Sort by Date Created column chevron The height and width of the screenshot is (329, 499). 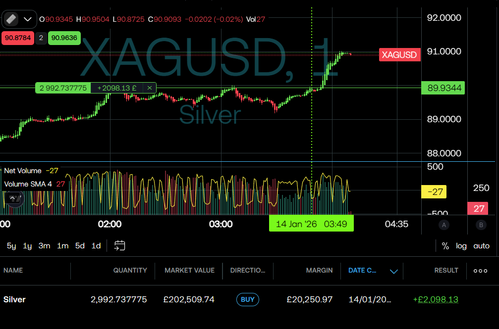click(394, 271)
